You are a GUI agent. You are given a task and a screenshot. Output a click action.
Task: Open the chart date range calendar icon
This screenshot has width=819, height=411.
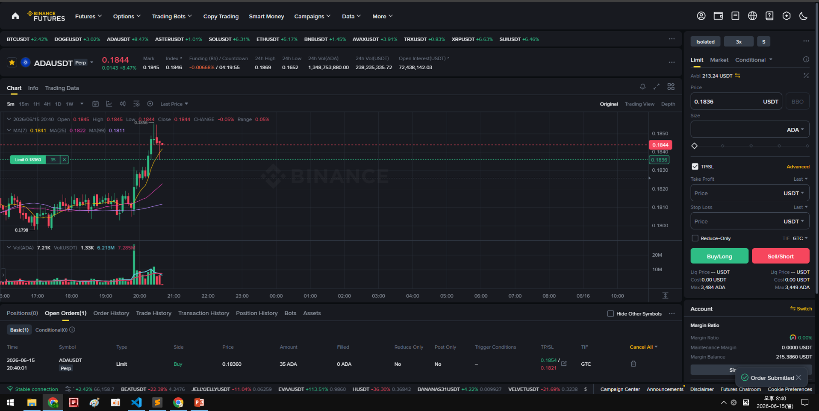[x=96, y=104]
